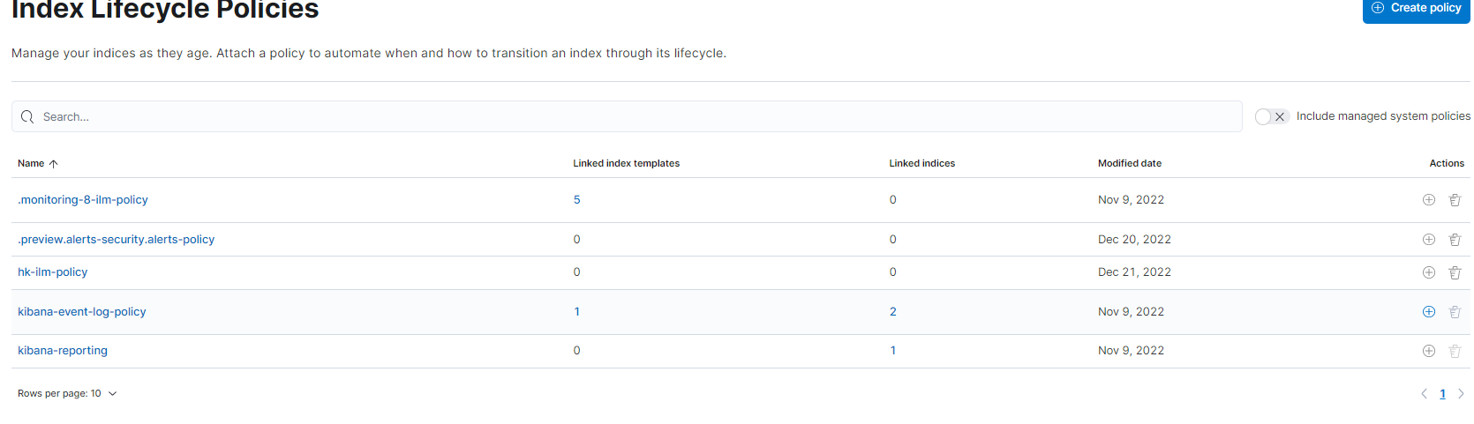The image size is (1474, 424).
Task: Click the Create policy button
Action: [1416, 8]
